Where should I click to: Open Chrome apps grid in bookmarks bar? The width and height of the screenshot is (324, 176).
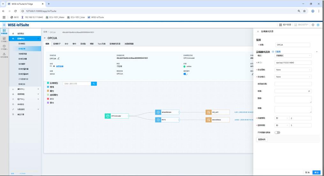click(x=4, y=17)
